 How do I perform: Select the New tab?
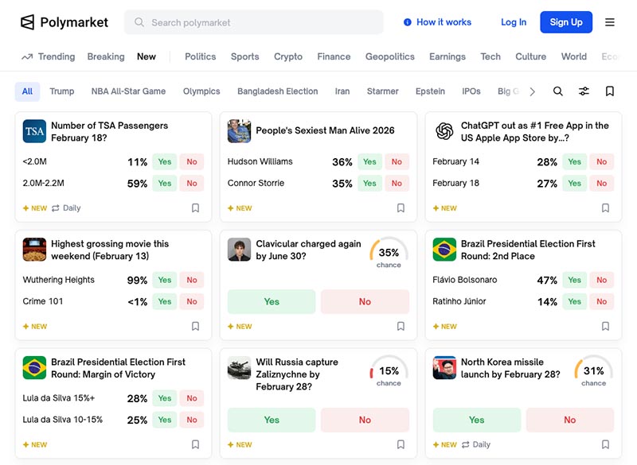pyautogui.click(x=147, y=56)
